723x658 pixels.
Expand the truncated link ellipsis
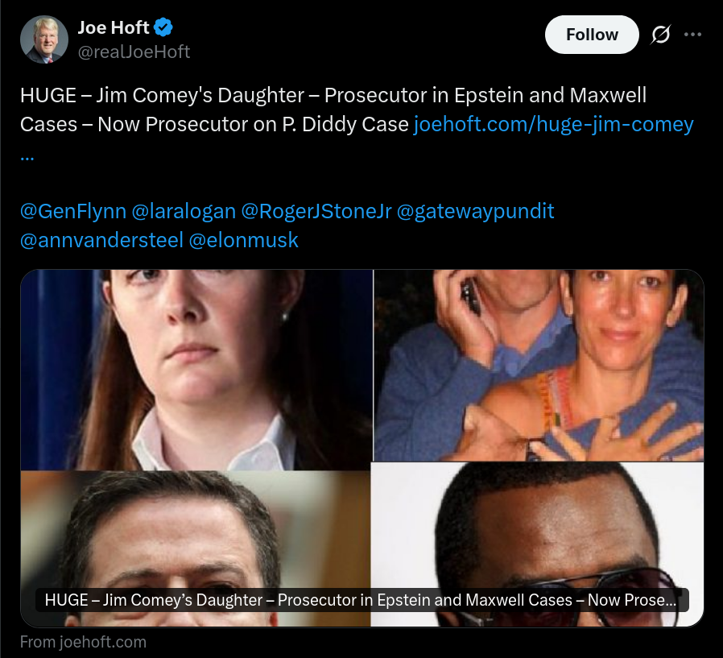click(27, 157)
